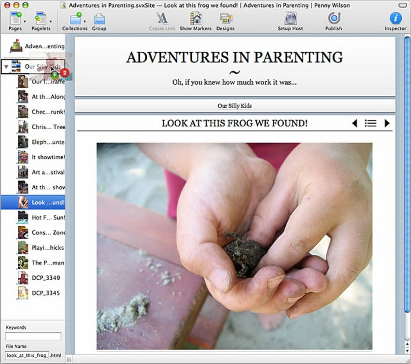Select the At th...Along page
The height and width of the screenshot is (364, 411).
point(42,97)
